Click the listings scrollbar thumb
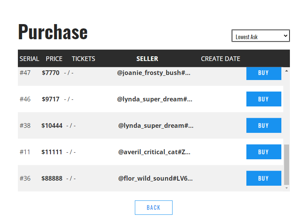The height and width of the screenshot is (223, 307). (x=287, y=164)
